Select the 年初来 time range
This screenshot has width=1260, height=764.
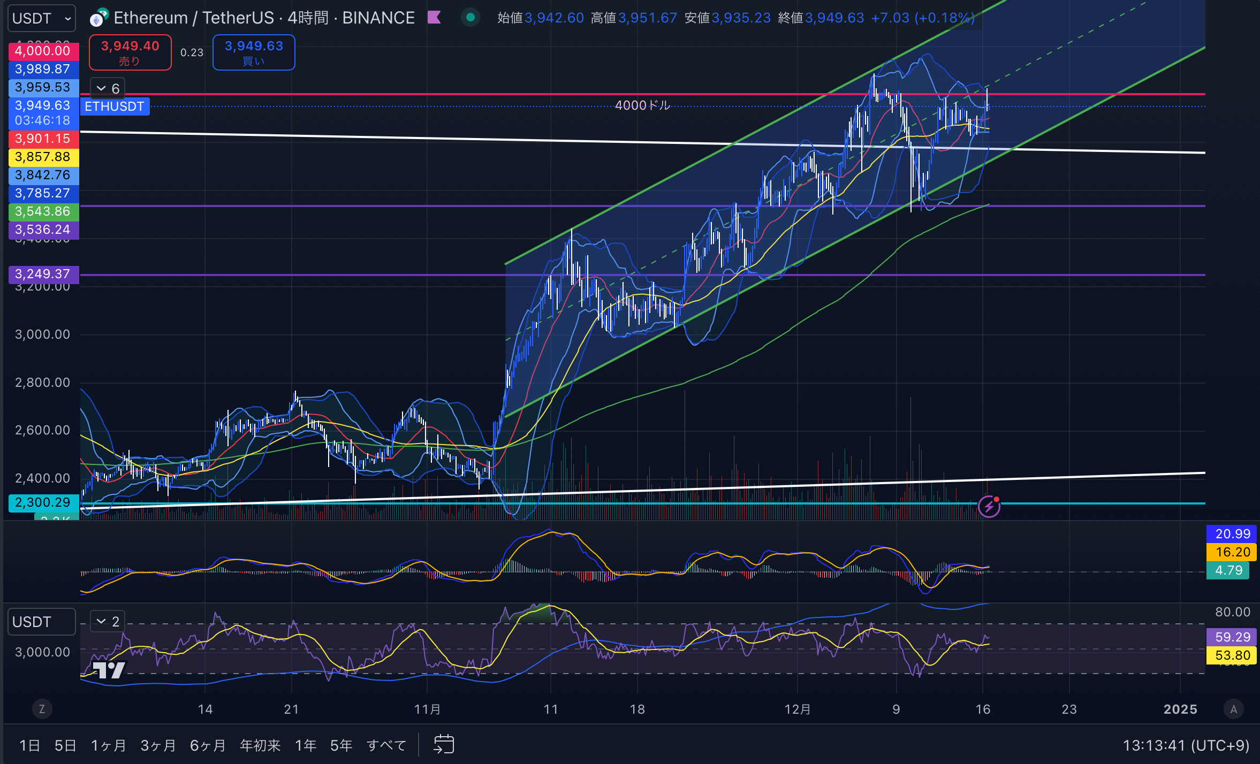[x=260, y=745]
